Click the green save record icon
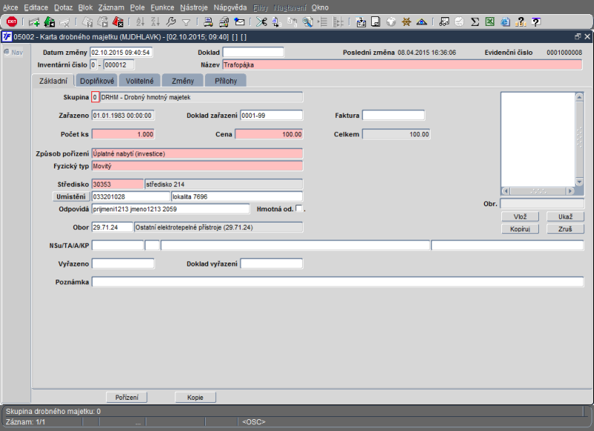This screenshot has width=594, height=431. coord(49,22)
